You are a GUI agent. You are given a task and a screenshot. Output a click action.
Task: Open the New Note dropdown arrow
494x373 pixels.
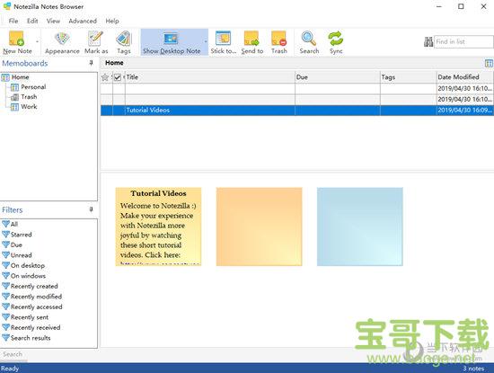[x=37, y=42]
